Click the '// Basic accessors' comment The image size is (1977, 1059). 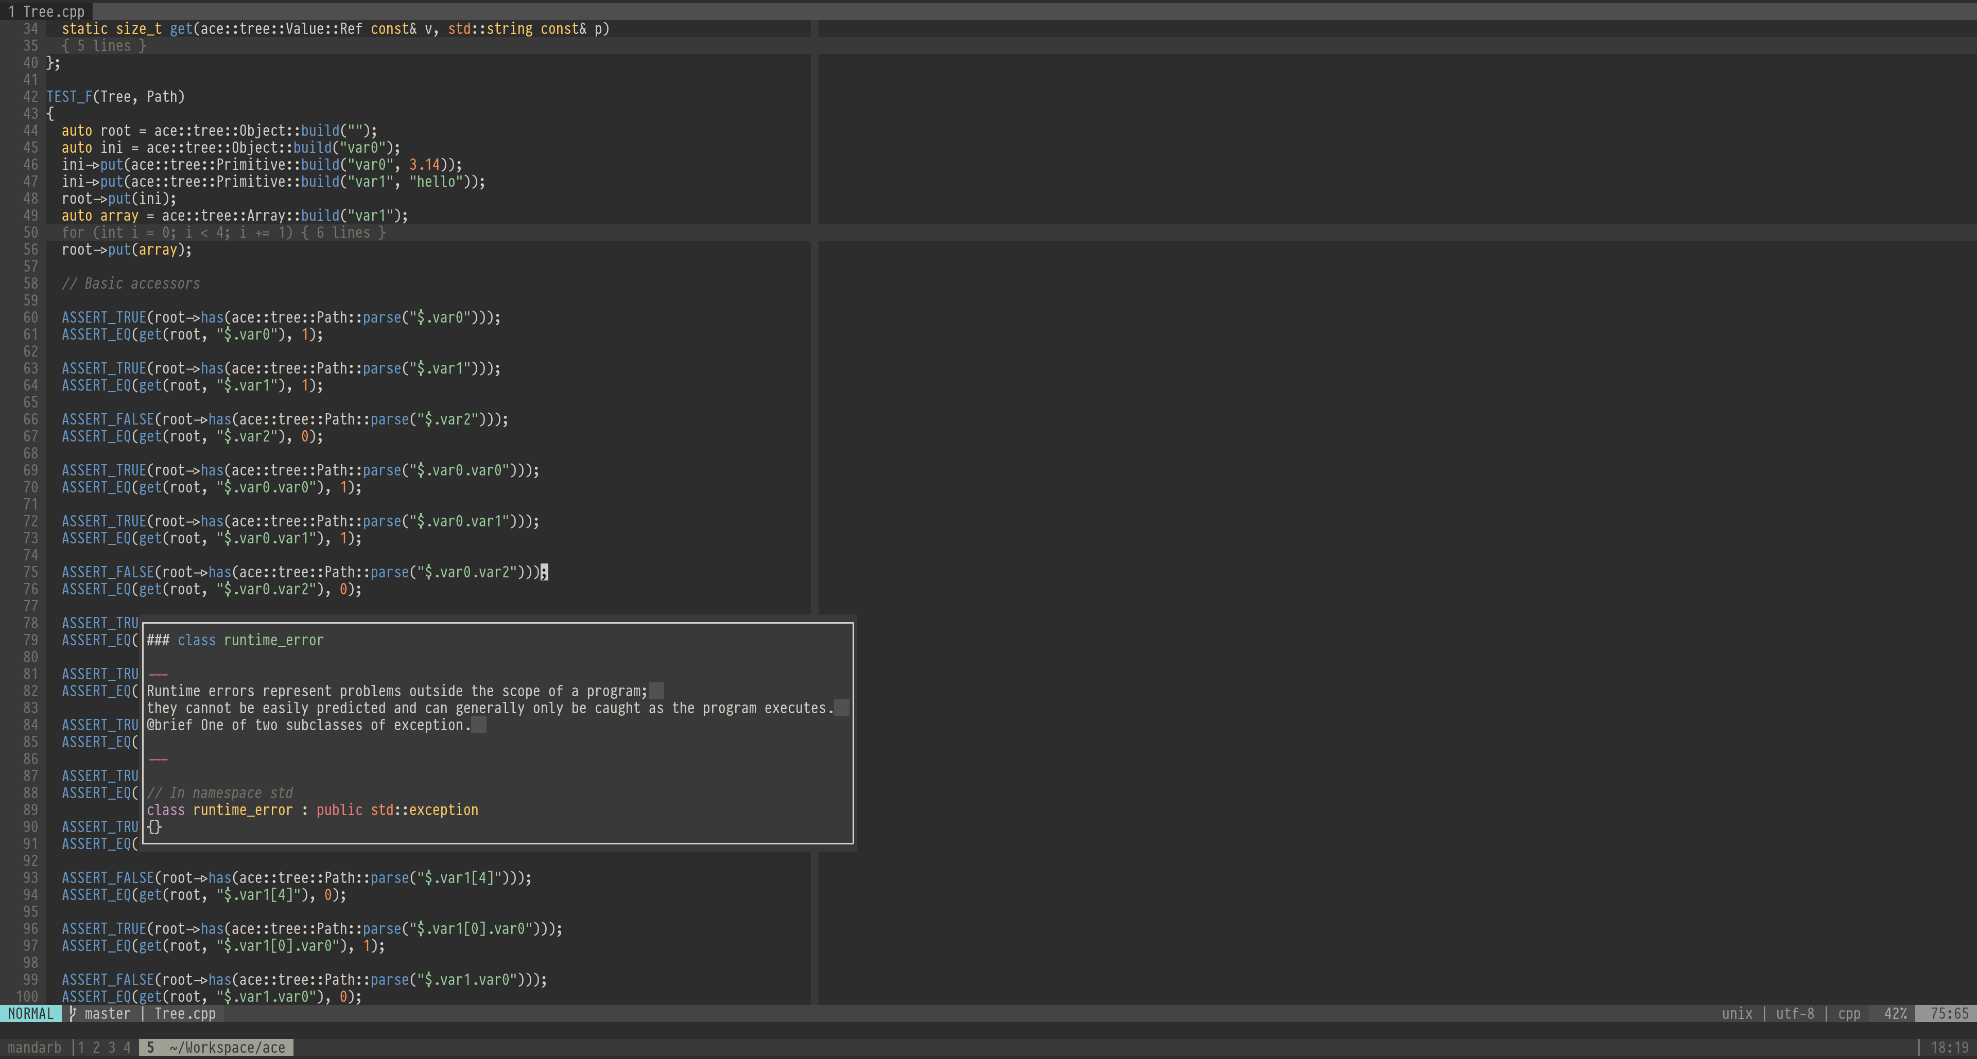point(130,284)
